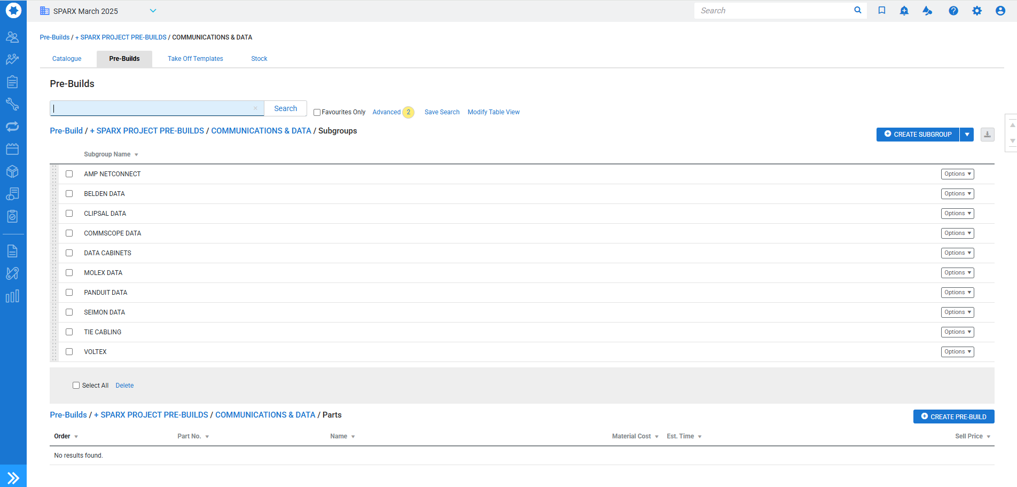The width and height of the screenshot is (1017, 487).
Task: Open the calendar icon in sidebar
Action: [12, 149]
